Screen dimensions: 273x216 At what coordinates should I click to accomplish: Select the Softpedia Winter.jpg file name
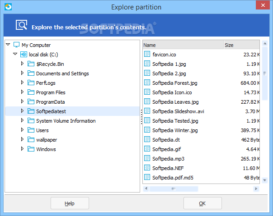[x=175, y=130]
